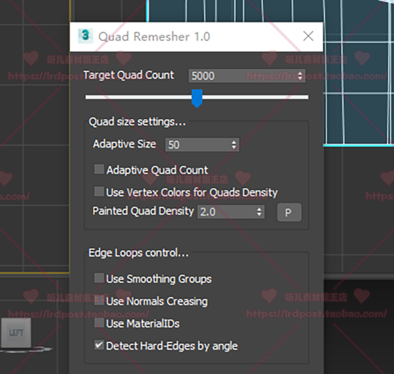Enable Use MaterialIDs checkbox
The height and width of the screenshot is (374, 394).
99,323
